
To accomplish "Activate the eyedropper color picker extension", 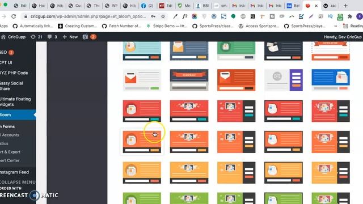I will click(175, 16).
